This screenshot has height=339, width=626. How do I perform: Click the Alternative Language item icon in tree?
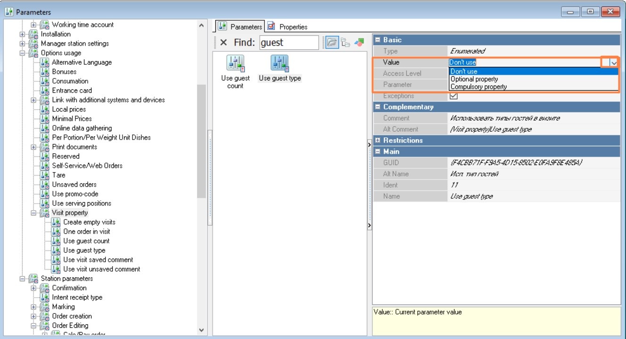click(x=45, y=62)
